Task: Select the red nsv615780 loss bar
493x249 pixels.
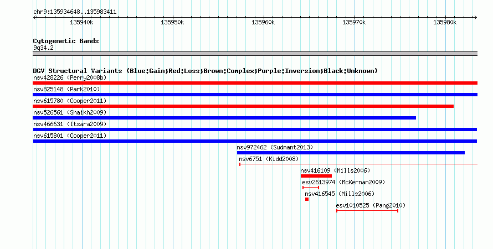Action: [x=243, y=106]
